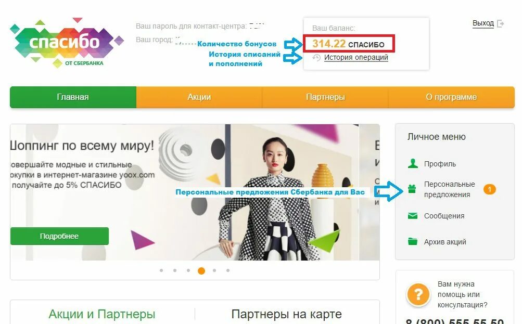Click the green gift Персональные предложения icon
The width and height of the screenshot is (522, 324).
412,189
